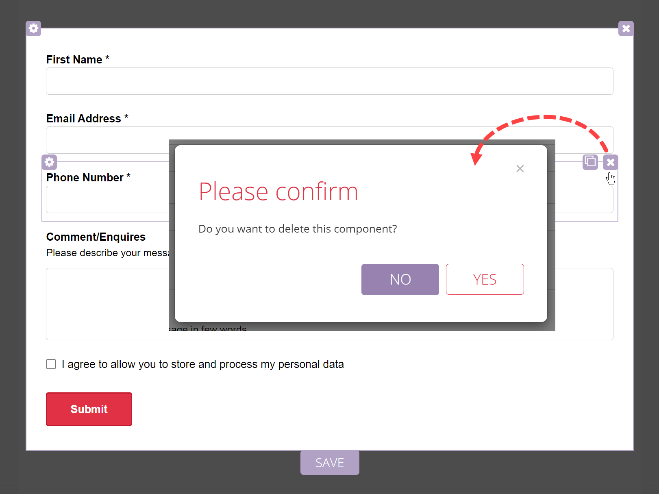Click the Comment/Enquires heading label
Screen dimensions: 659x494
(96, 237)
